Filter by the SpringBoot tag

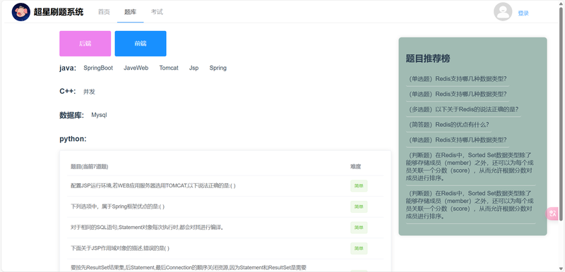98,68
